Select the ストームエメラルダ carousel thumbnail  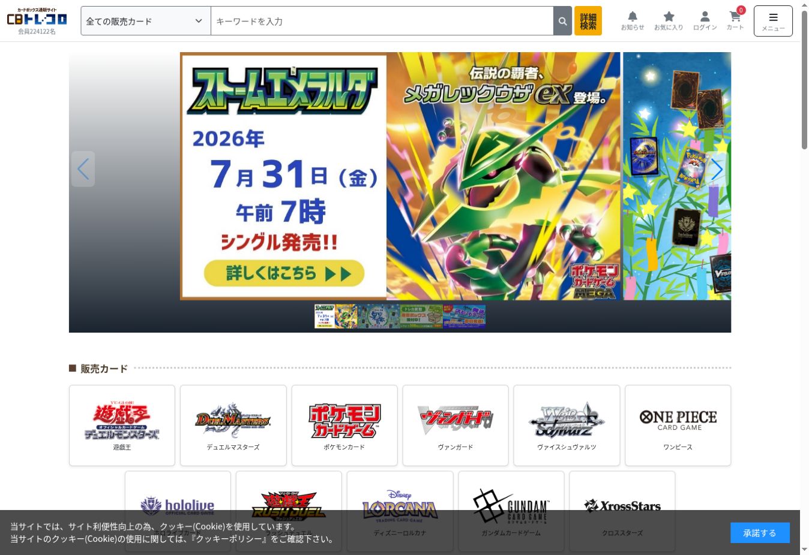point(335,316)
